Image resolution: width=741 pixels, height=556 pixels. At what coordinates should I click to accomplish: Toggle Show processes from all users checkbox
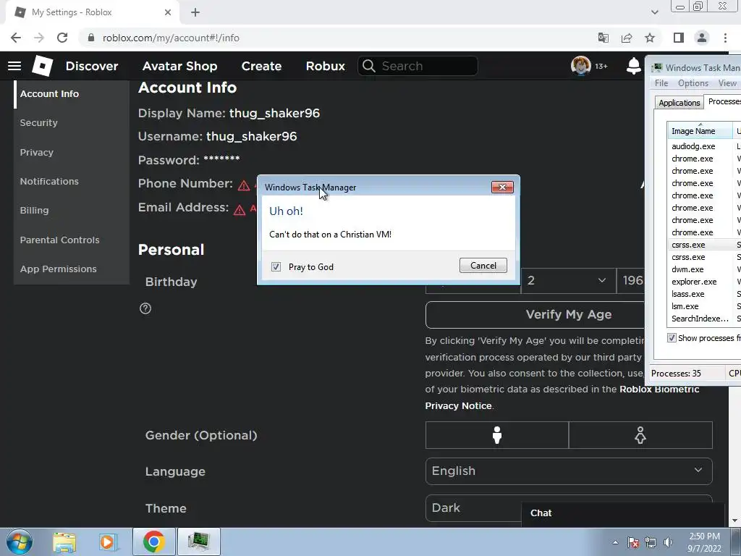tap(672, 337)
